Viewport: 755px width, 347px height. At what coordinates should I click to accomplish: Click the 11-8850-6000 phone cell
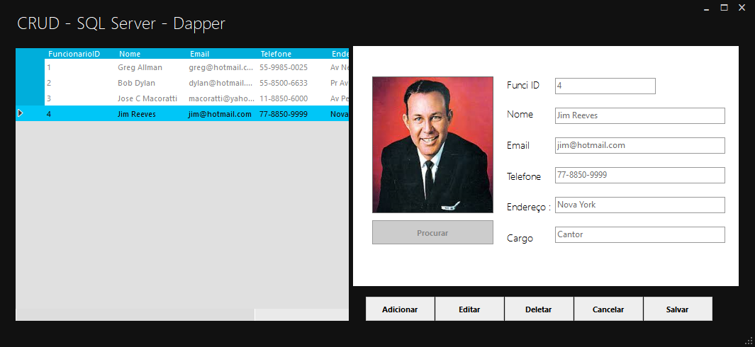[x=292, y=98]
